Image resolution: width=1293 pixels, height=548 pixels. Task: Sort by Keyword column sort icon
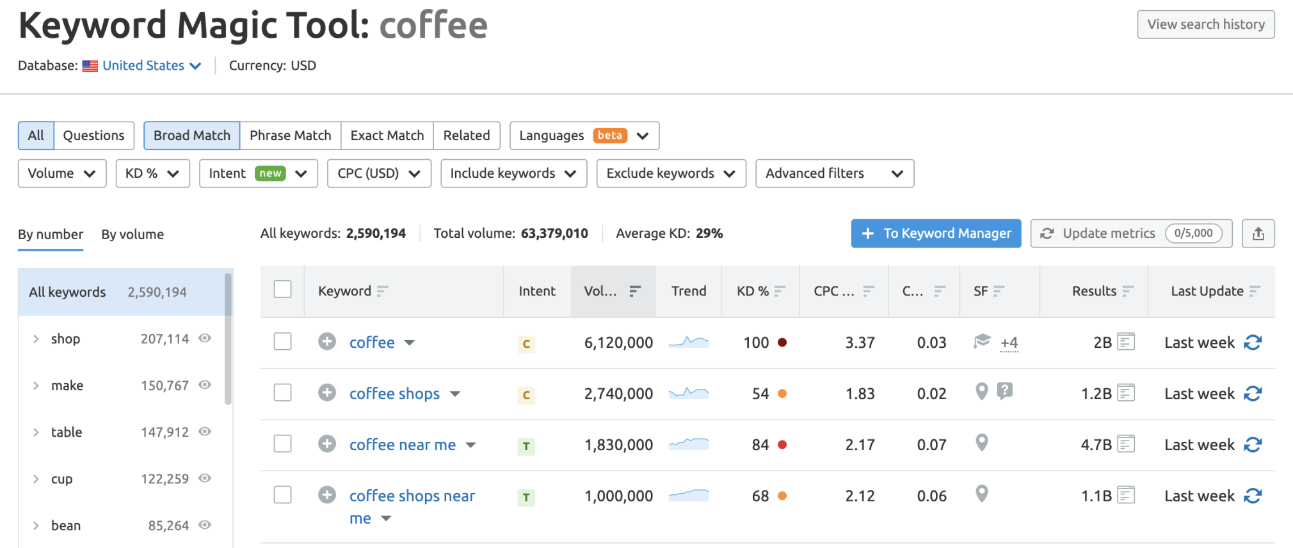click(383, 292)
